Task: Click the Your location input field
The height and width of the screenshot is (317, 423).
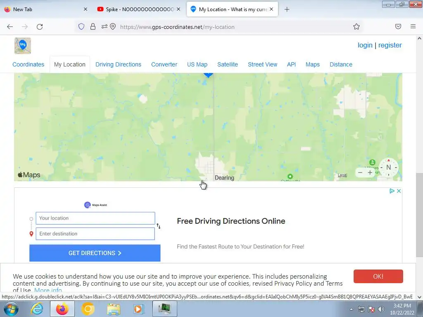Action: coord(95,218)
